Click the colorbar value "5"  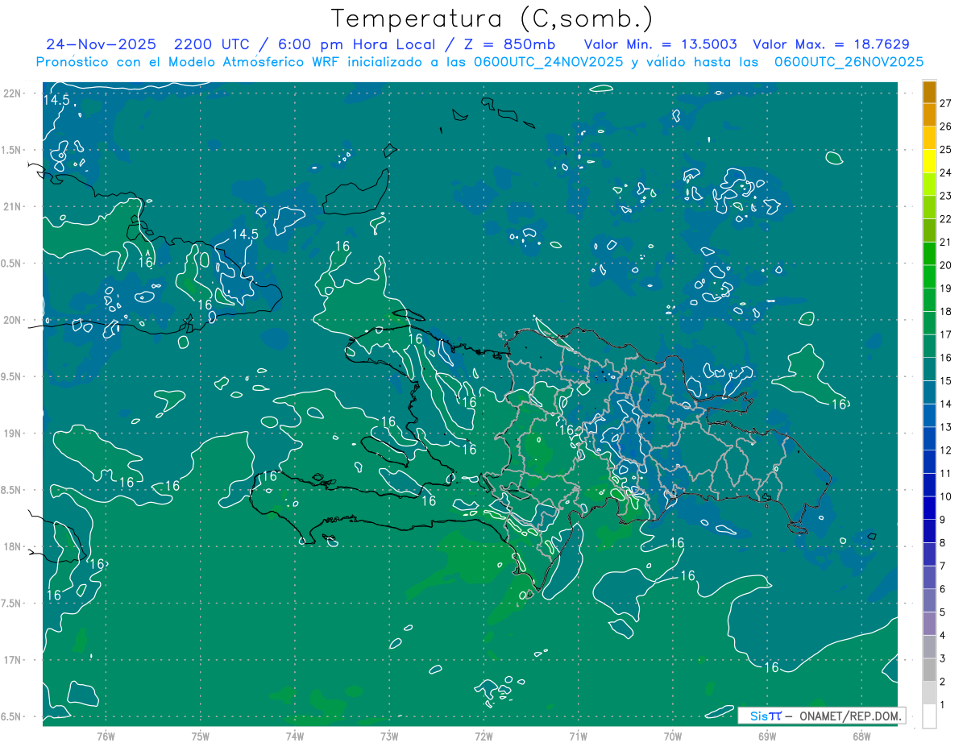point(943,612)
